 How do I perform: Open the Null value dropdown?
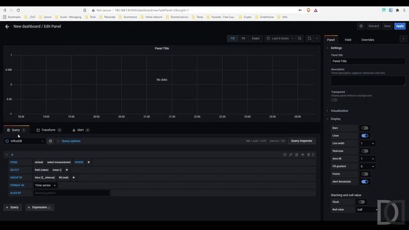click(367, 210)
